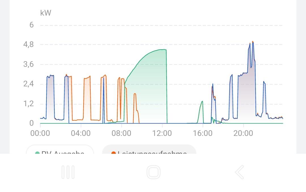The height and width of the screenshot is (192, 306).
Task: Tap the green PV curve's midday peak
Action: point(162,50)
